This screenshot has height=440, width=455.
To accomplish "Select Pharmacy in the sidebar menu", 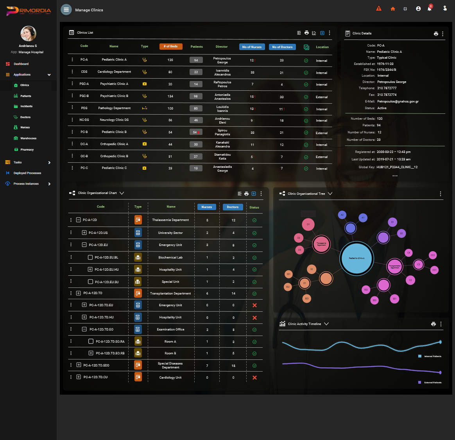I will click(x=27, y=150).
